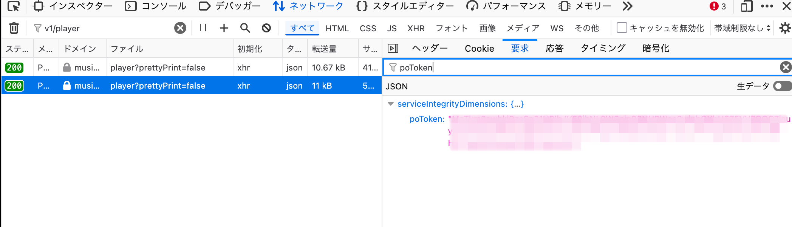
Task: Open network settings gear
Action: (x=785, y=28)
